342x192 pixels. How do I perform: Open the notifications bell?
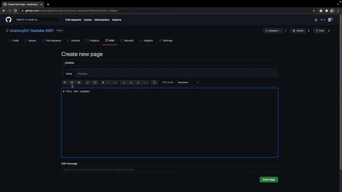pyautogui.click(x=316, y=20)
